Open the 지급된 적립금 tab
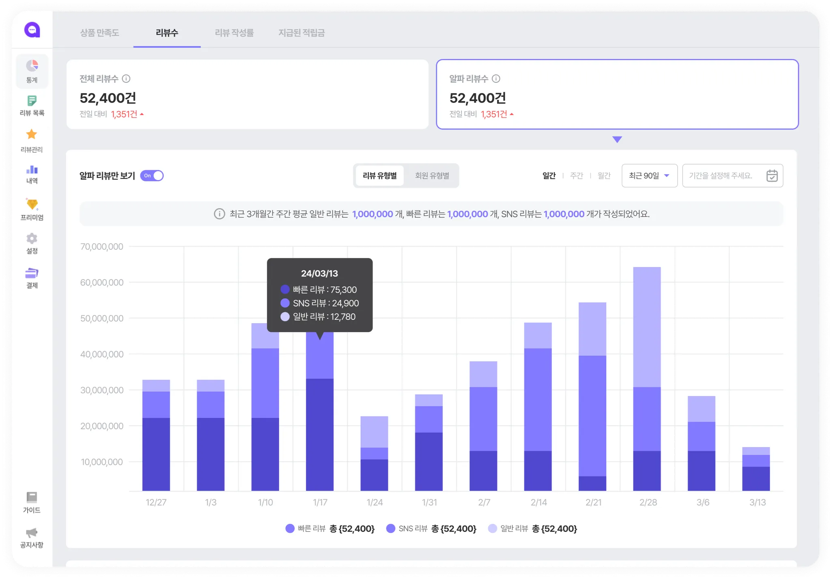The height and width of the screenshot is (579, 831). tap(301, 33)
